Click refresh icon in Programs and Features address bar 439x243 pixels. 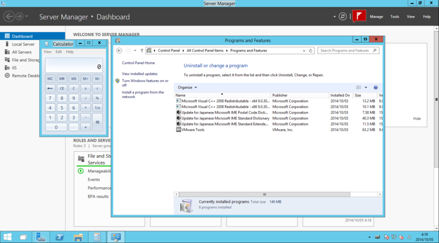pos(311,50)
